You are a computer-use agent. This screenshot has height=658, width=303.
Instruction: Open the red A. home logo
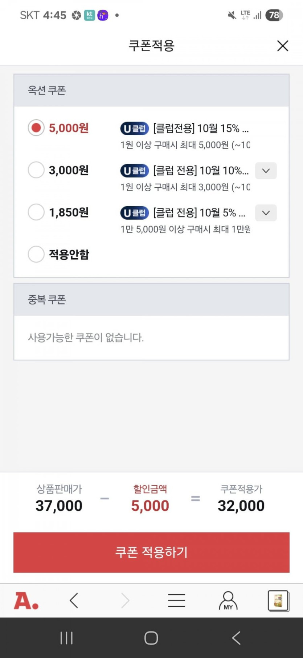tap(26, 601)
